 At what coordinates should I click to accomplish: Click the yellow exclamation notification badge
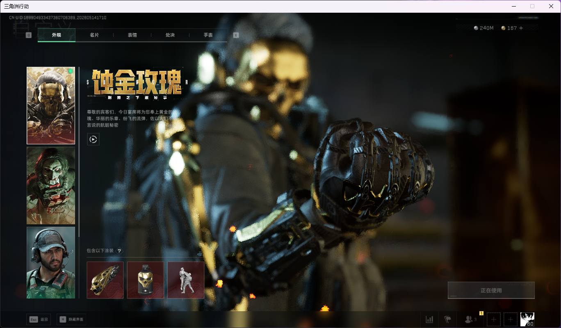tap(481, 313)
